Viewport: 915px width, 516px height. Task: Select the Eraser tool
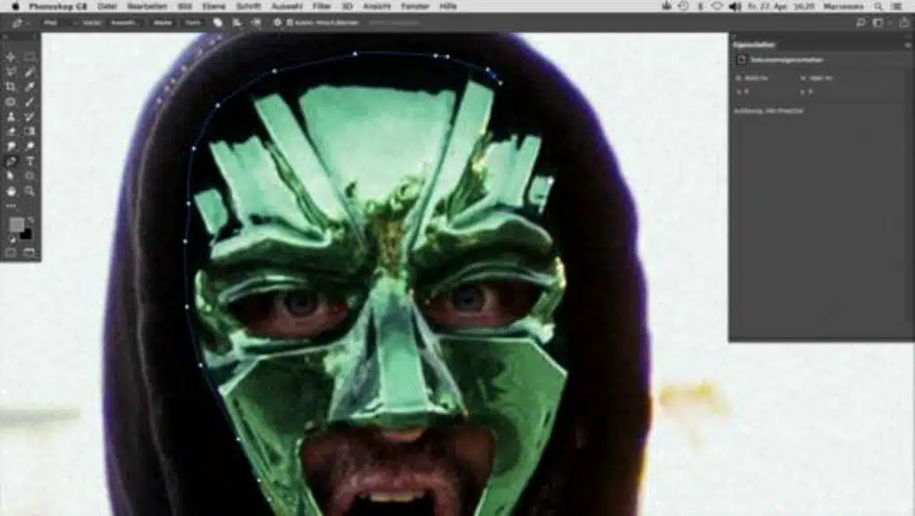pos(11,131)
